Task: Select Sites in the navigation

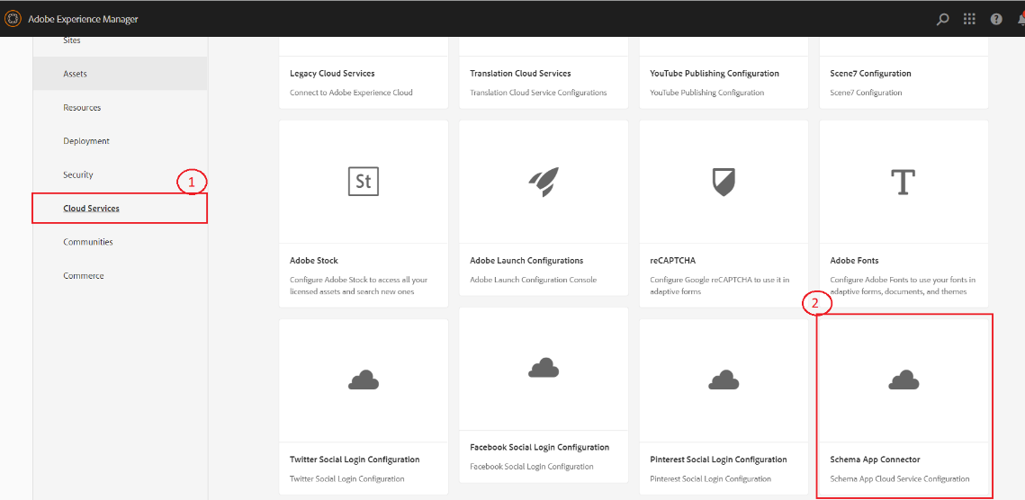Action: (x=72, y=40)
